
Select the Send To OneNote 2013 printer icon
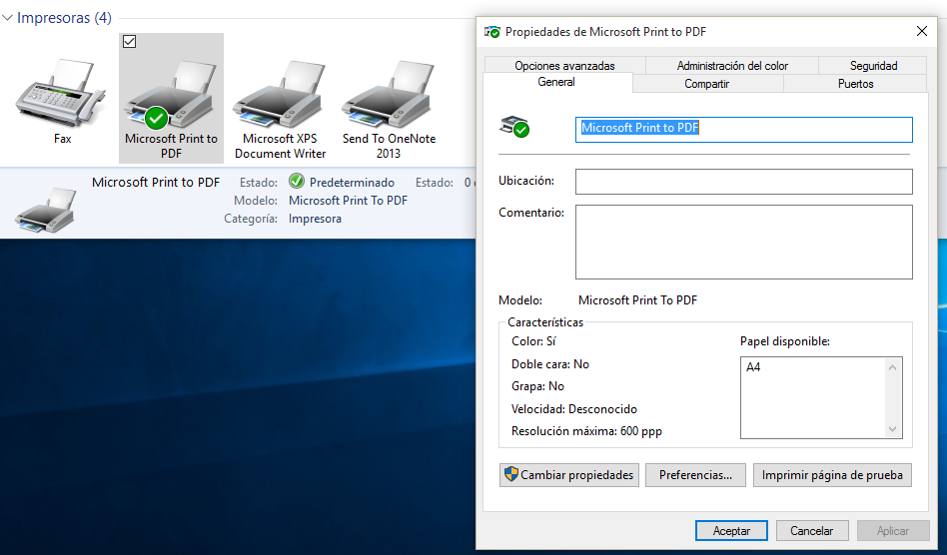(389, 94)
